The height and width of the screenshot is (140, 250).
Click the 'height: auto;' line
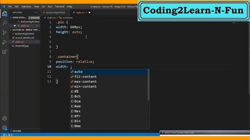pyautogui.click(x=69, y=32)
